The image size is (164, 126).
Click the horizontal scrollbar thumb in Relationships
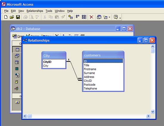click(30, 116)
